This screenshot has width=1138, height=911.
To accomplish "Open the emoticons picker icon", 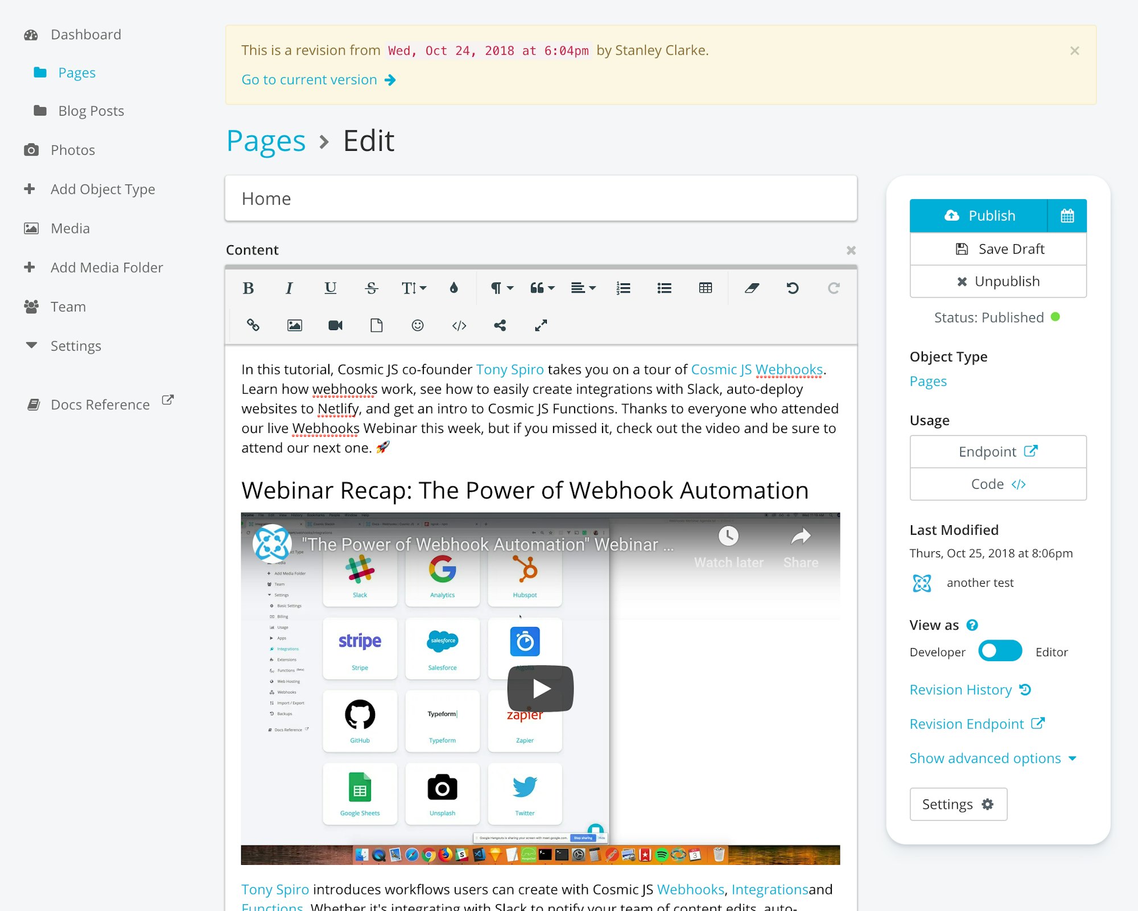I will [418, 325].
